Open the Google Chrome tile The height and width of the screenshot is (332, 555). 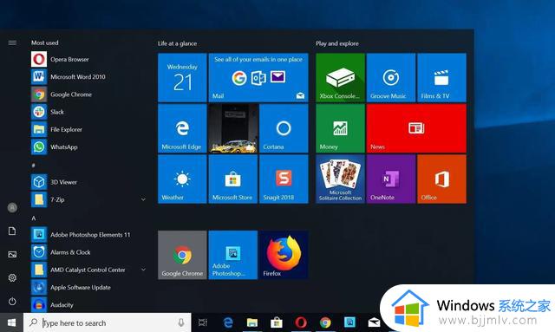point(182,255)
